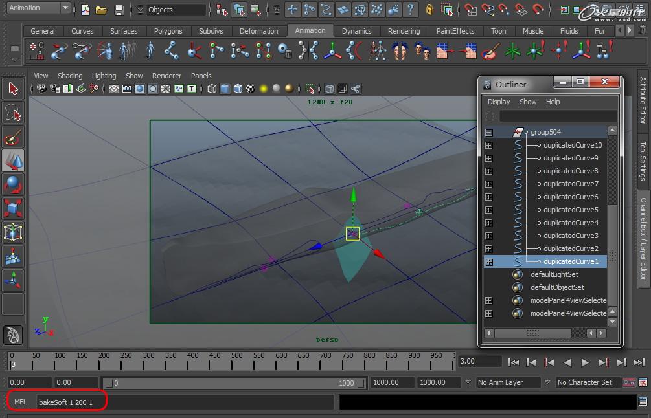Switch to the Dynamics shelf tab

[x=356, y=31]
